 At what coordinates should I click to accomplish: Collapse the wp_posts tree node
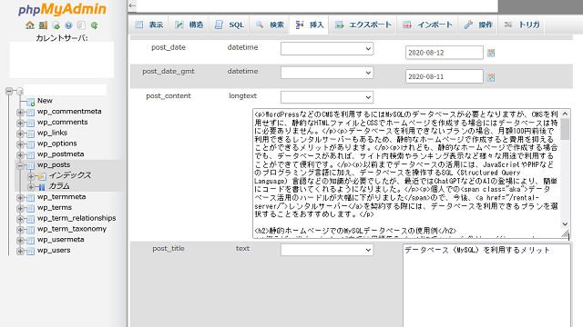20,165
